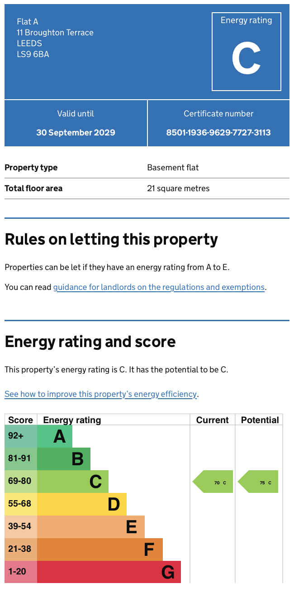Click certificate number 8501-1936-9629-7727-3113

218,133
